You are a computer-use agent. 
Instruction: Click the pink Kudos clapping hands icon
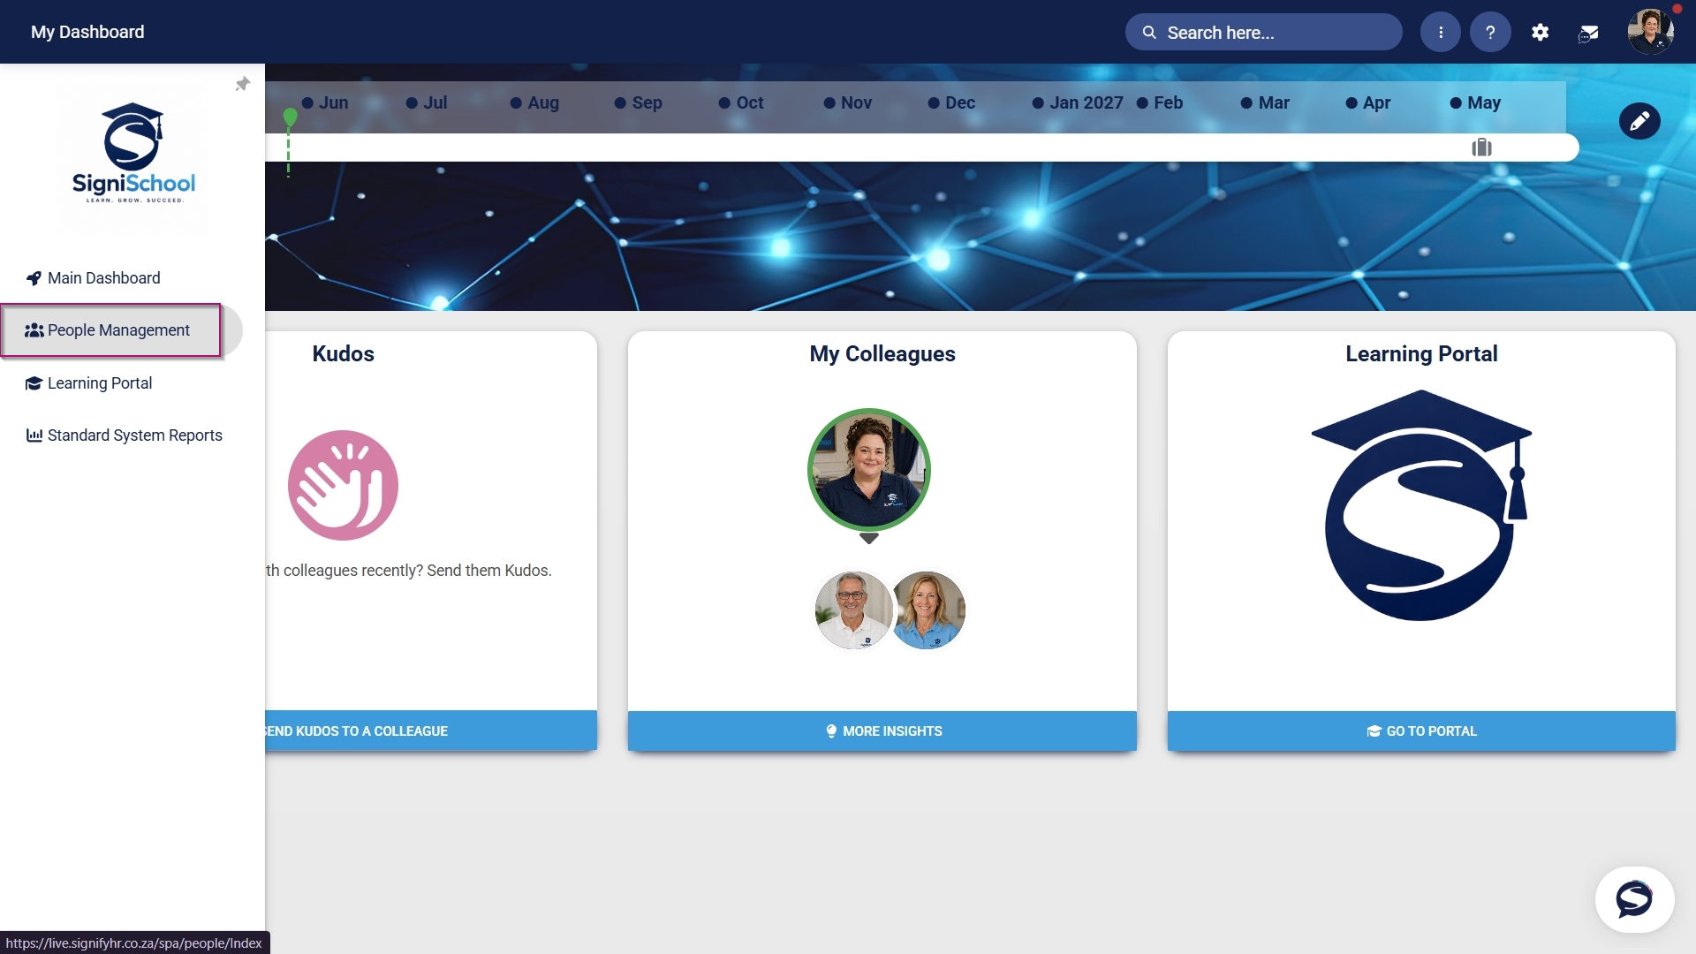(x=343, y=485)
